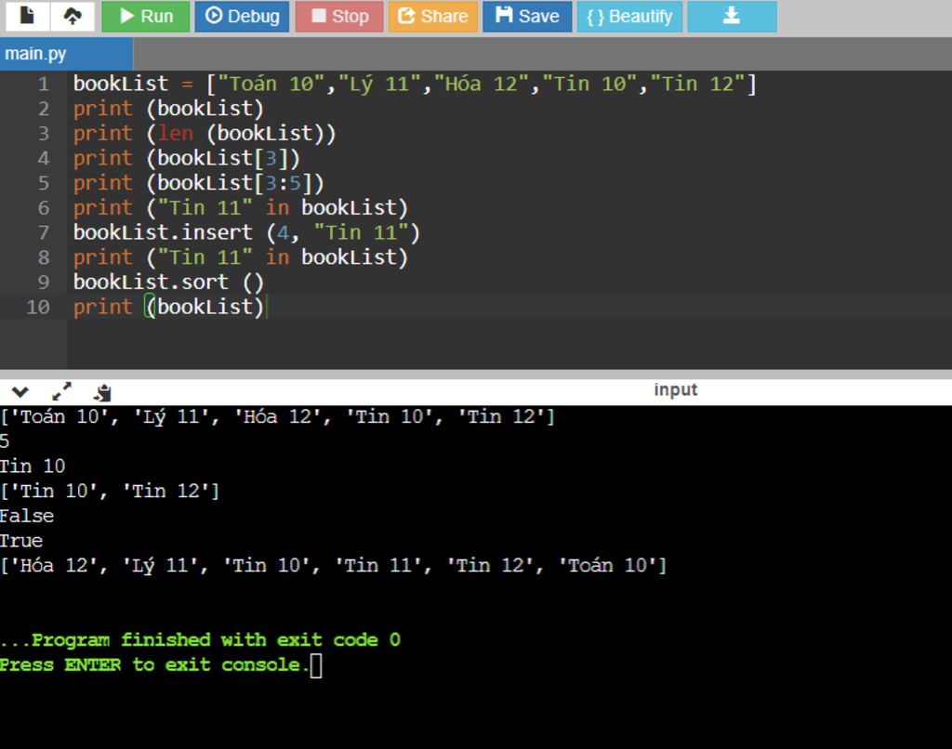The width and height of the screenshot is (952, 749).
Task: Click the input label in the console bar
Action: (675, 389)
